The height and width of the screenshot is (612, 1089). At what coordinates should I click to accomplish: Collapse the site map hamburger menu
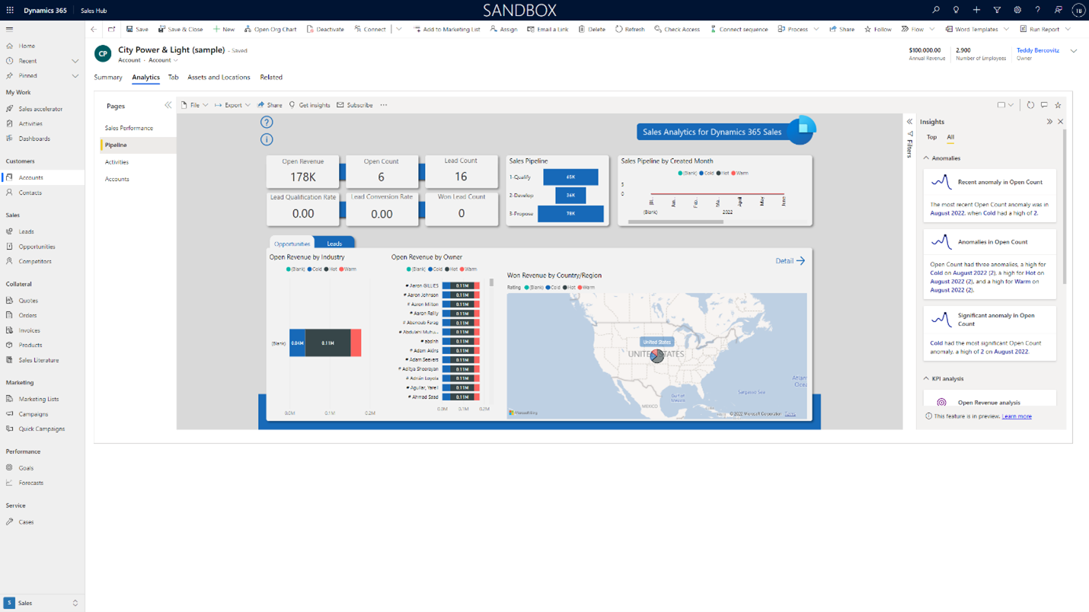[x=9, y=29]
